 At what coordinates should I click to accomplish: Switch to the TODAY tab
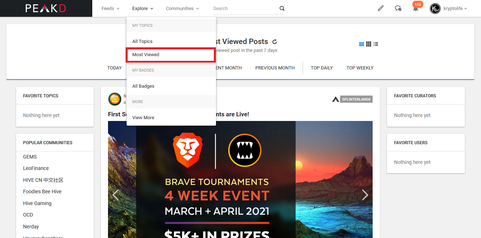coord(114,68)
